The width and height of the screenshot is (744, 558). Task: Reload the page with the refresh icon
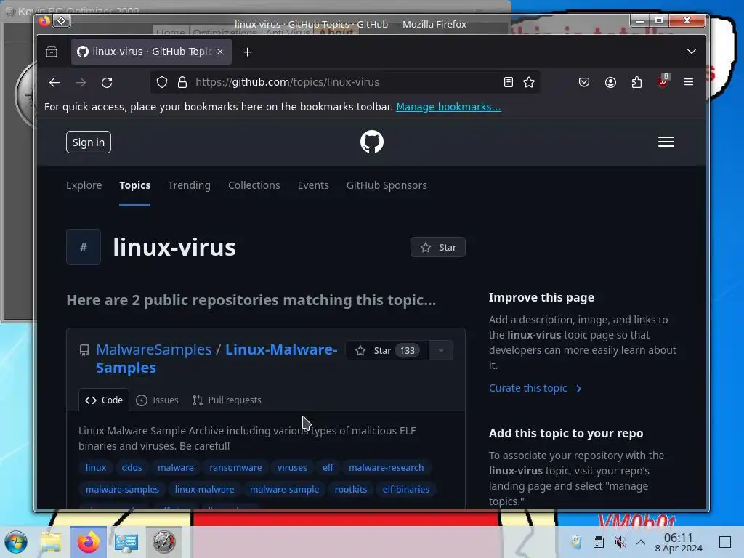pos(107,83)
